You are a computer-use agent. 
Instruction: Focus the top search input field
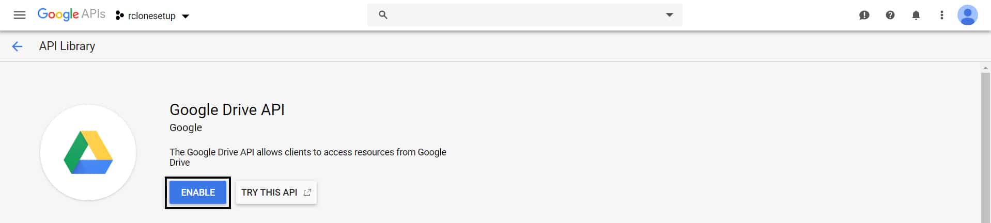[x=525, y=15]
